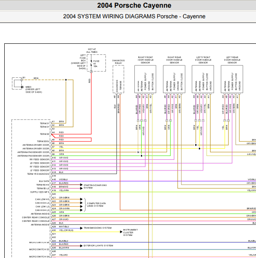Click the "BLU/GRN" wire label at pin A35

(64, 248)
